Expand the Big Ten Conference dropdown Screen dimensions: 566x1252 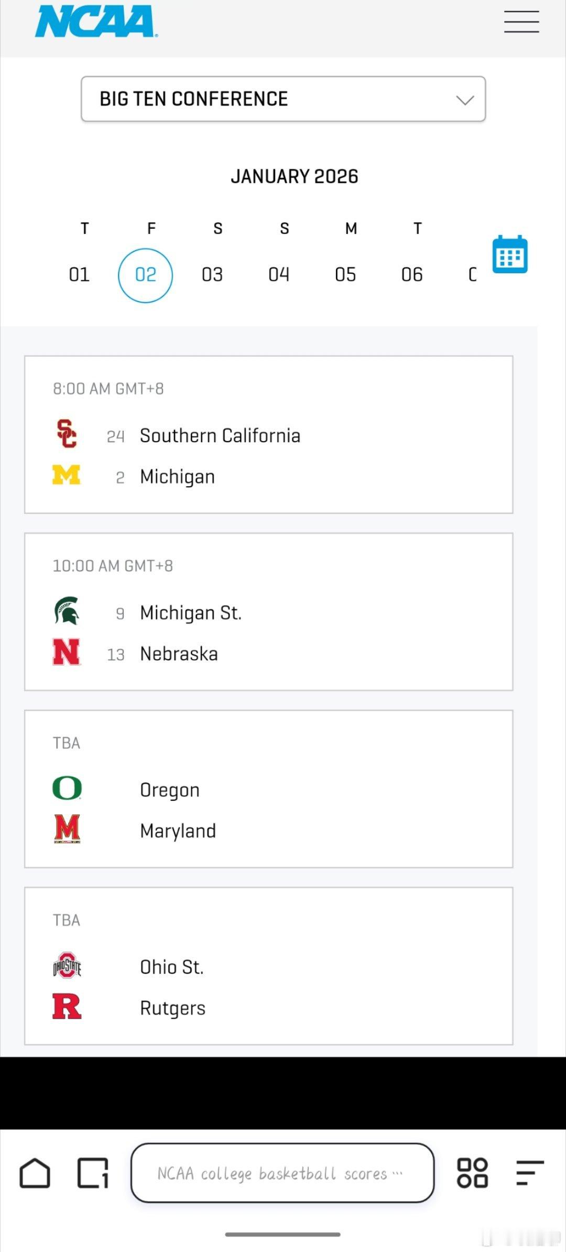(283, 99)
